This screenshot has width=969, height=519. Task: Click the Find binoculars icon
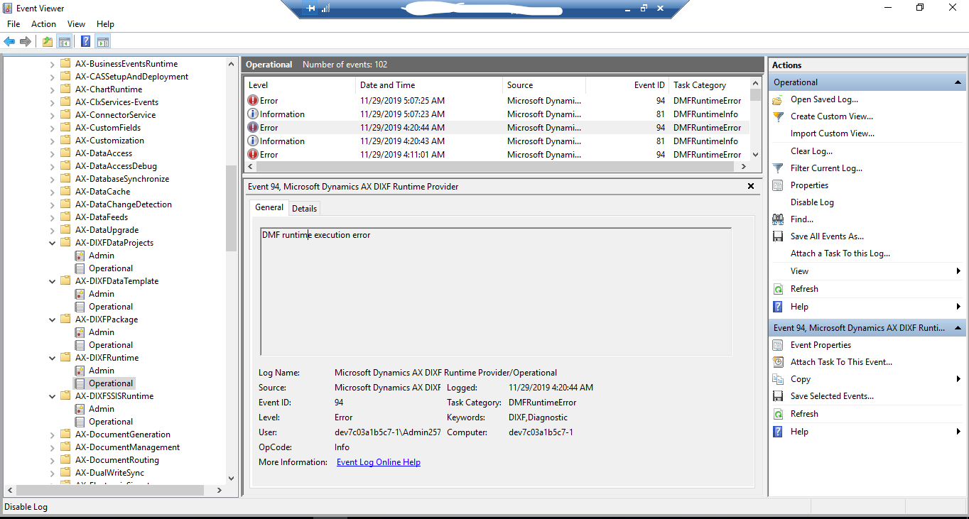(x=778, y=219)
